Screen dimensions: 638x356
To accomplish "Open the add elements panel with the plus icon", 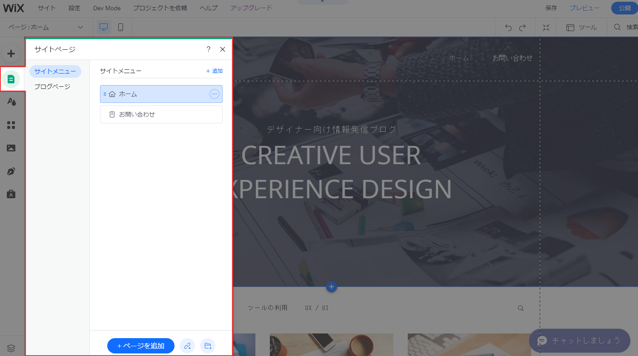I will click(x=11, y=53).
